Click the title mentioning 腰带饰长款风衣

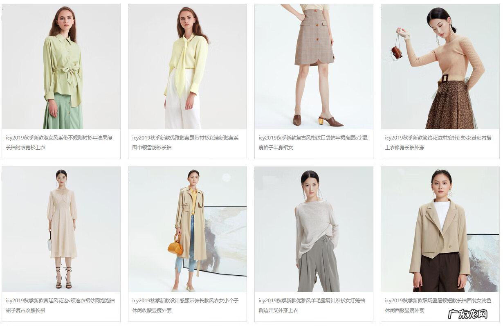[x=185, y=305]
